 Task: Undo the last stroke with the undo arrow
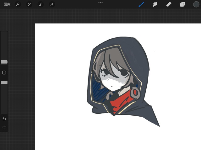[x=4, y=119]
